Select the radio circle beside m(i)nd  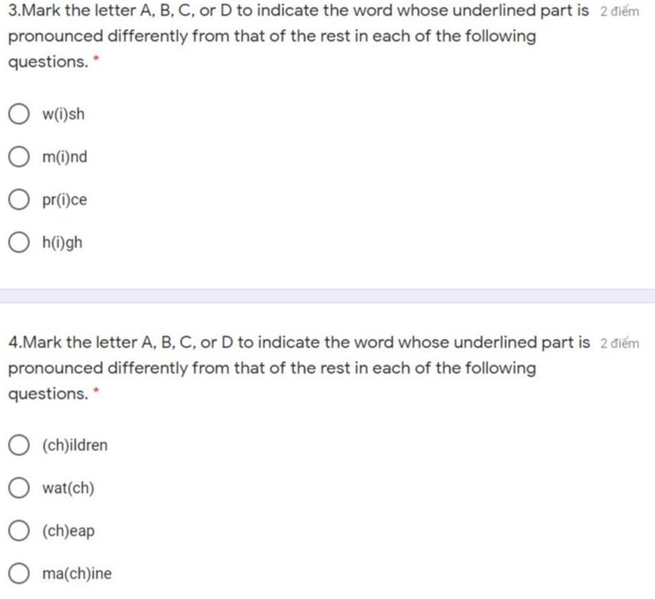tap(19, 157)
